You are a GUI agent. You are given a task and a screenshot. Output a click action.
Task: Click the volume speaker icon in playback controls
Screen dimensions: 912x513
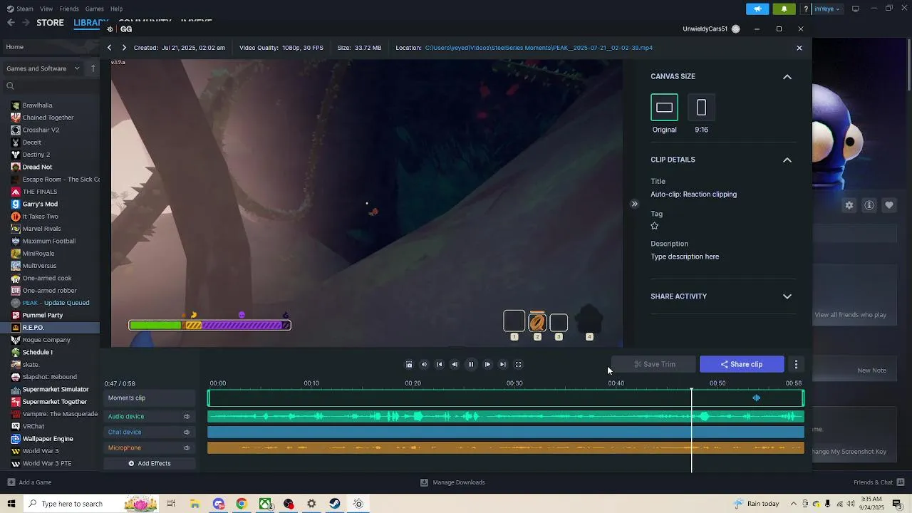tap(424, 364)
